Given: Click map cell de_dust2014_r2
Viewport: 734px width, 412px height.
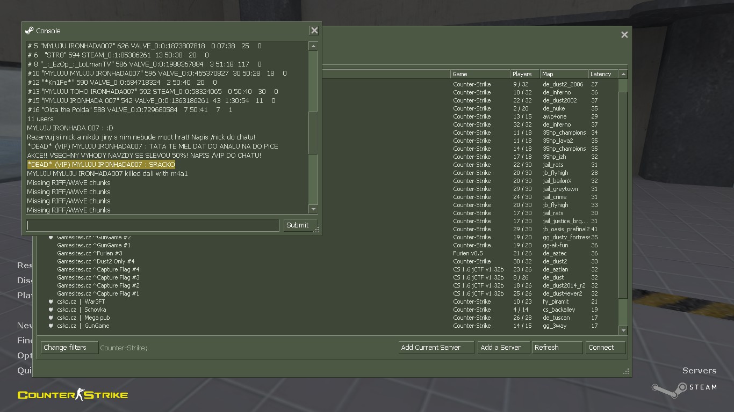Looking at the screenshot, I should [564, 285].
